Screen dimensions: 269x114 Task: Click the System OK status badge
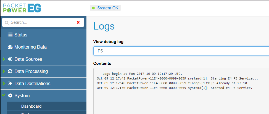(x=106, y=8)
